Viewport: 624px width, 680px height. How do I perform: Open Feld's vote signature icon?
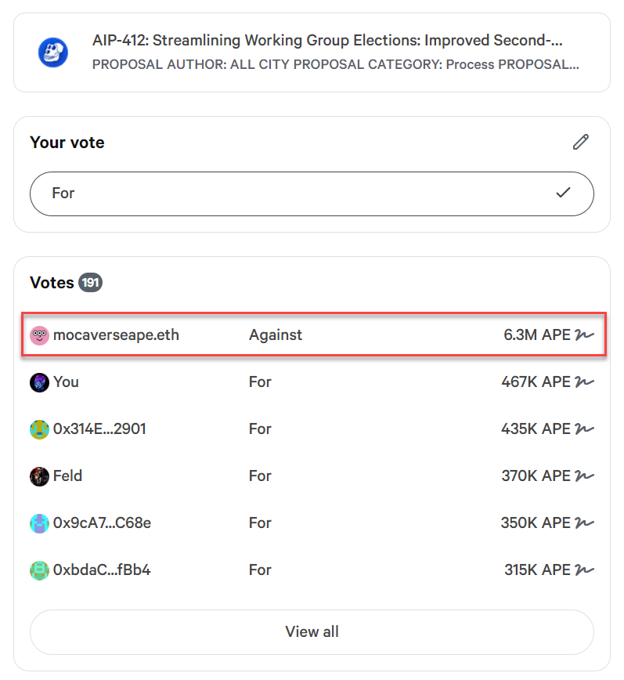[x=585, y=476]
